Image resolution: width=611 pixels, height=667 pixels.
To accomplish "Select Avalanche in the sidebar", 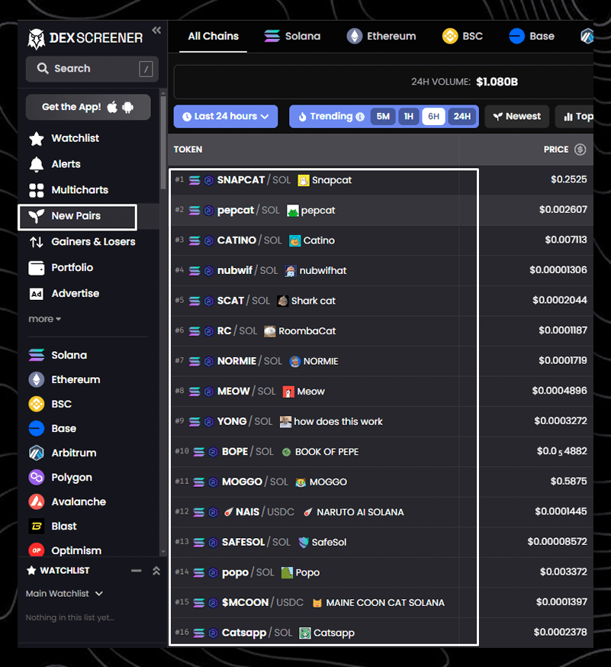I will click(x=67, y=502).
